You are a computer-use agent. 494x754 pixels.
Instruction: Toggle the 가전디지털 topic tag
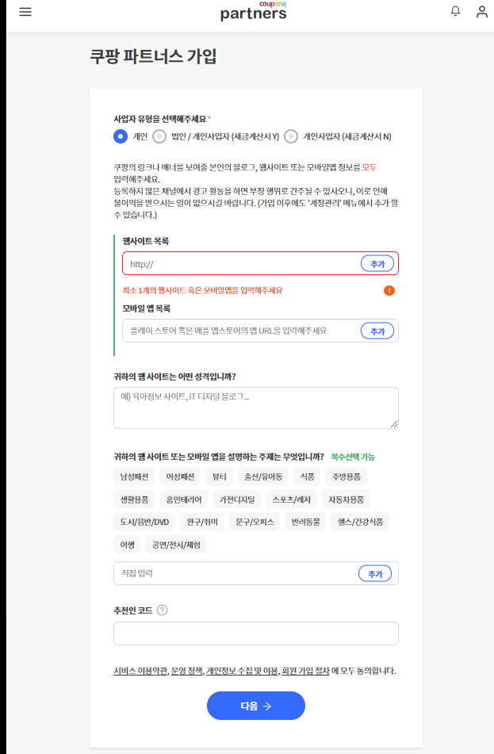[236, 499]
